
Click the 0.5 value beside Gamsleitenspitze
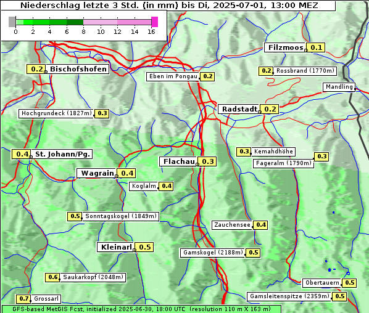[x=339, y=296]
